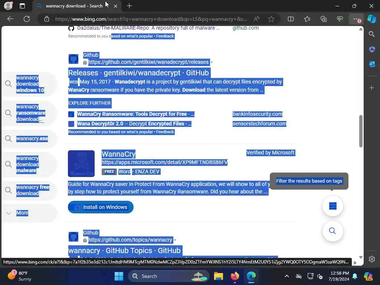Add this page to favorites star

tap(271, 19)
